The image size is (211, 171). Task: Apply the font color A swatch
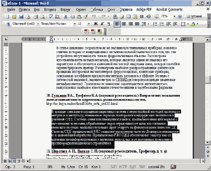pos(193,24)
